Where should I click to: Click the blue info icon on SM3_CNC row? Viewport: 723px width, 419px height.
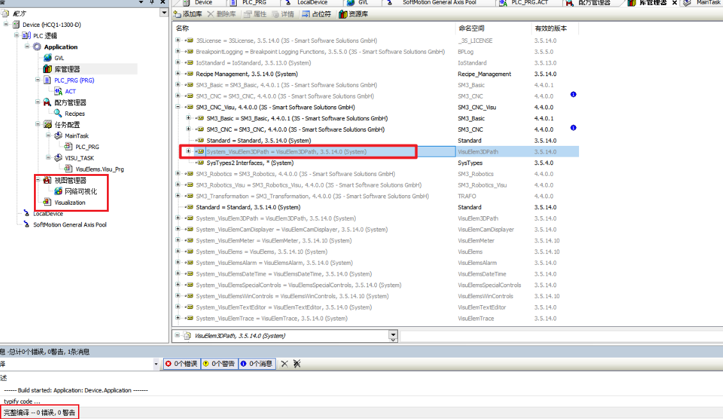pyautogui.click(x=573, y=95)
